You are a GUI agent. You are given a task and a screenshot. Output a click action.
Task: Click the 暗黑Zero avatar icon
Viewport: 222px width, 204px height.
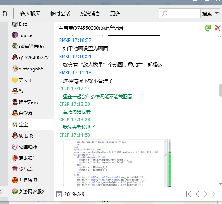coord(15,102)
